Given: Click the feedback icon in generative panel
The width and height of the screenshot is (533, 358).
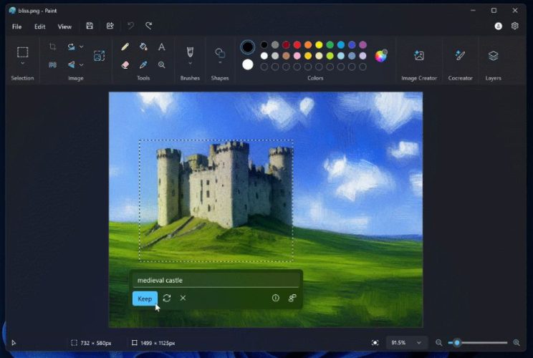Looking at the screenshot, I should pyautogui.click(x=292, y=298).
